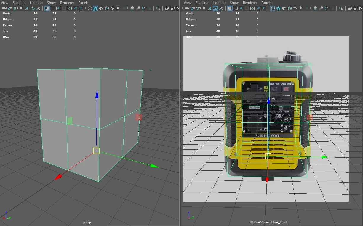Select Grease Pencil icon in persp panel

click(38, 9)
